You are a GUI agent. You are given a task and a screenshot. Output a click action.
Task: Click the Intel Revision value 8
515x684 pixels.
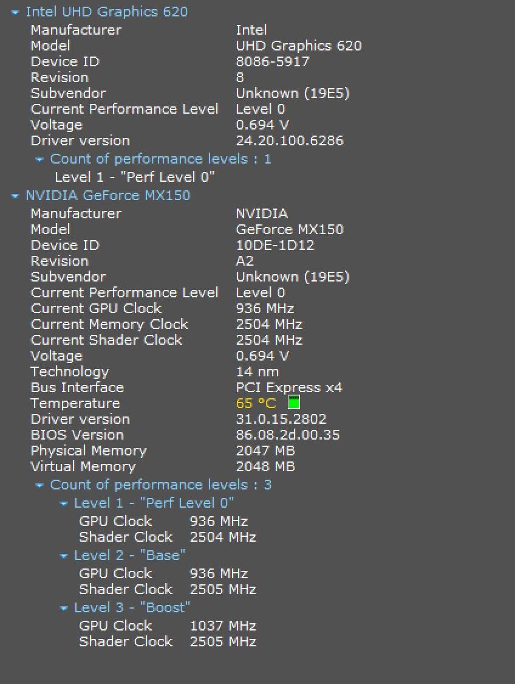pos(240,77)
